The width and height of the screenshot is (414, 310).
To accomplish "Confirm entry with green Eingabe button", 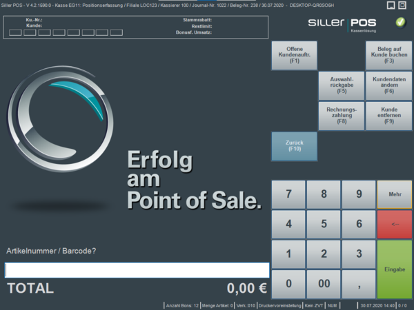I will point(395,269).
